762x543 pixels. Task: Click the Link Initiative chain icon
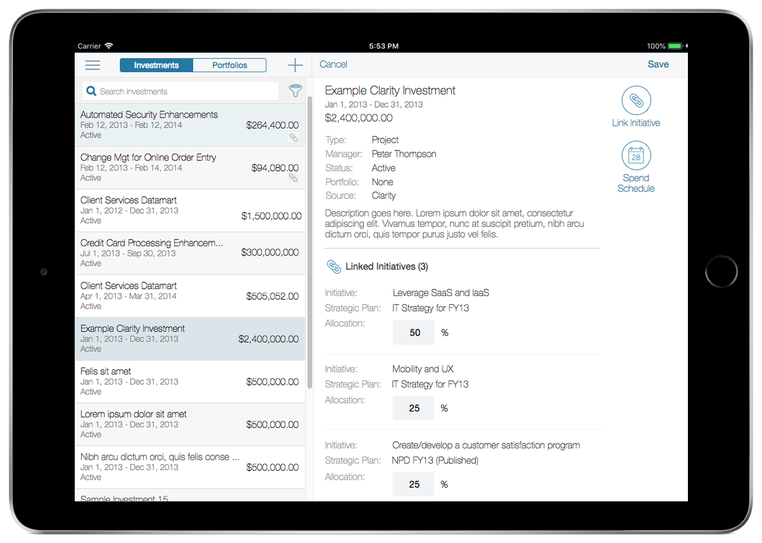click(636, 100)
